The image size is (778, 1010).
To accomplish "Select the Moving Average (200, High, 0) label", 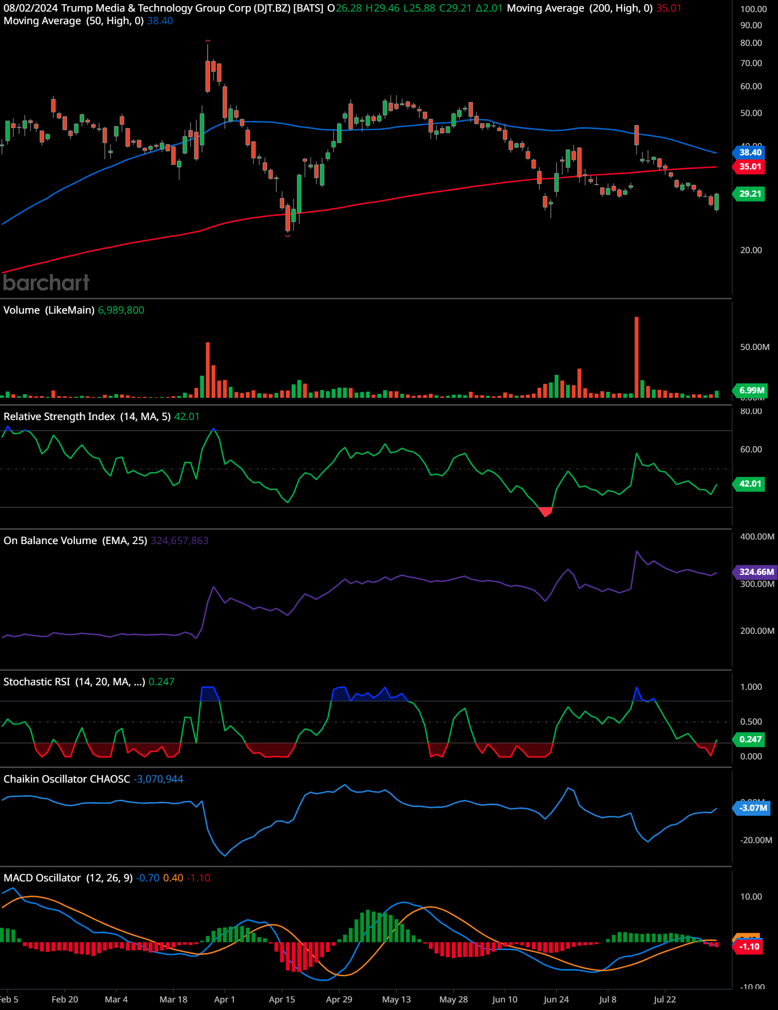I will pyautogui.click(x=580, y=9).
